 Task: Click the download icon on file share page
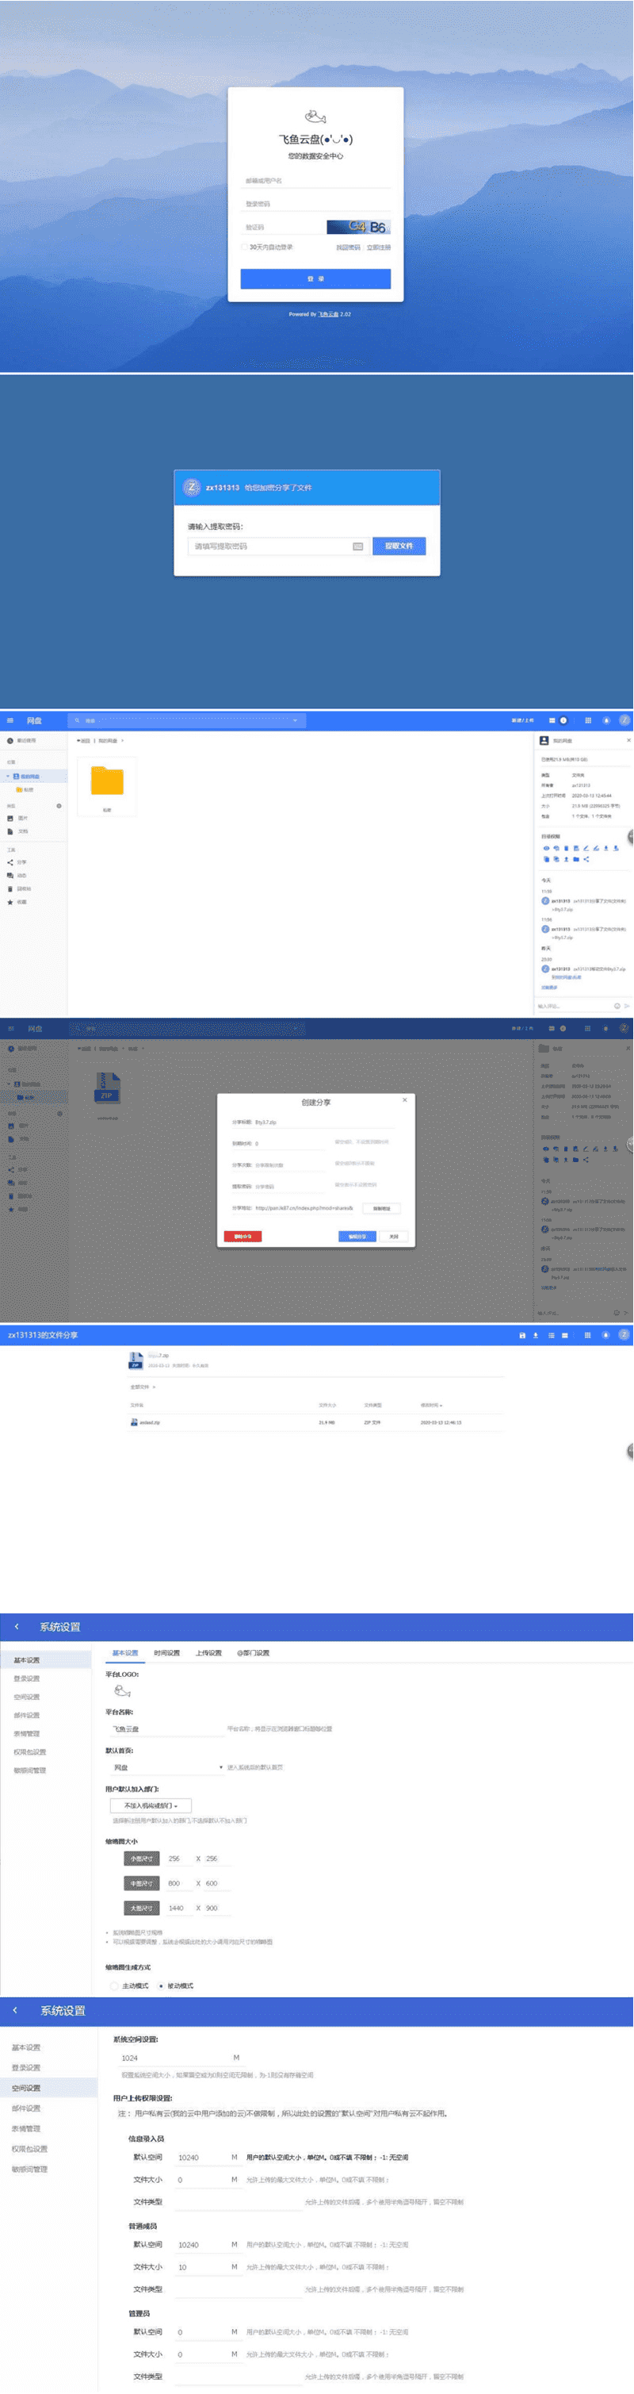click(x=536, y=1334)
